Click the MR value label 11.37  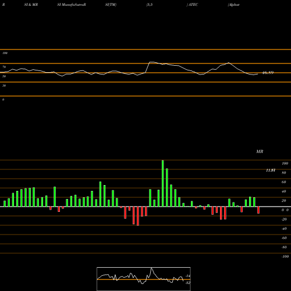pos(271,170)
